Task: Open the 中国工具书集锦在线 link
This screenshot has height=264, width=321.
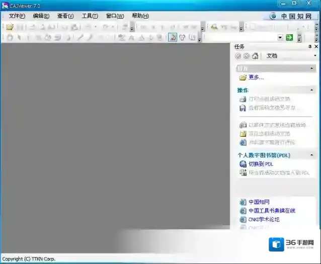Action: point(272,211)
